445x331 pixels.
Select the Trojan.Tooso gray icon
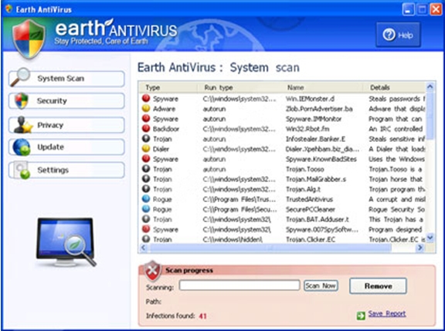click(x=146, y=169)
